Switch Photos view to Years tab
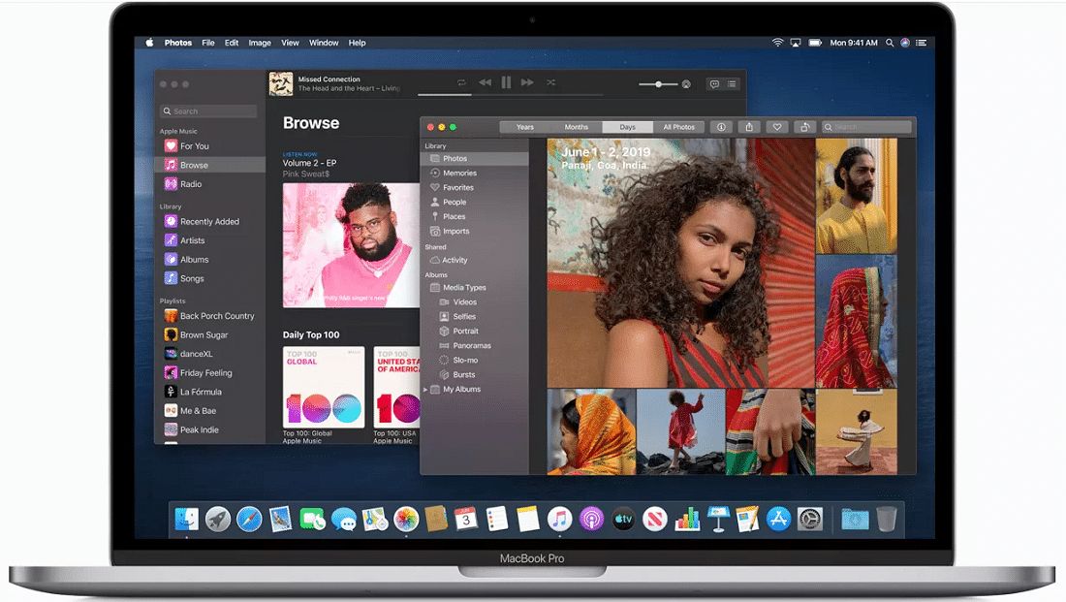The image size is (1066, 602). (525, 127)
